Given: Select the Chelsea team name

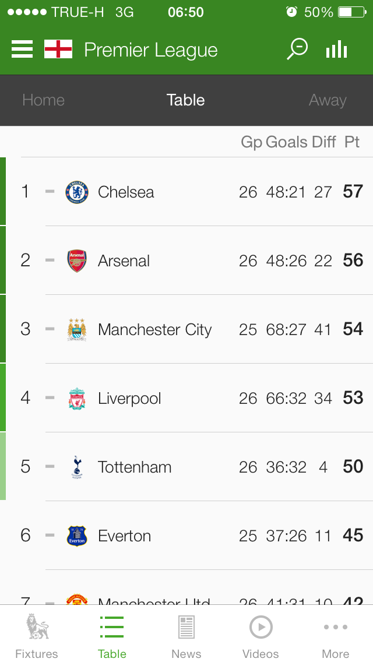Looking at the screenshot, I should [x=126, y=192].
